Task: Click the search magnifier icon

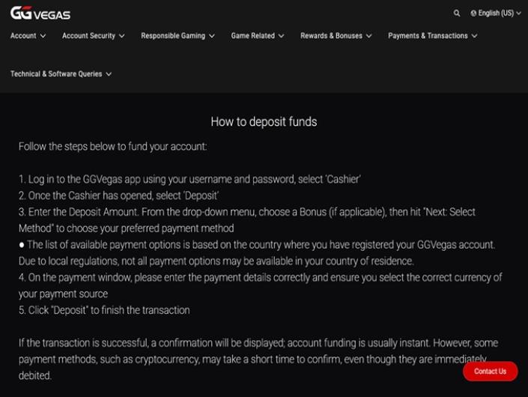Action: pos(457,13)
